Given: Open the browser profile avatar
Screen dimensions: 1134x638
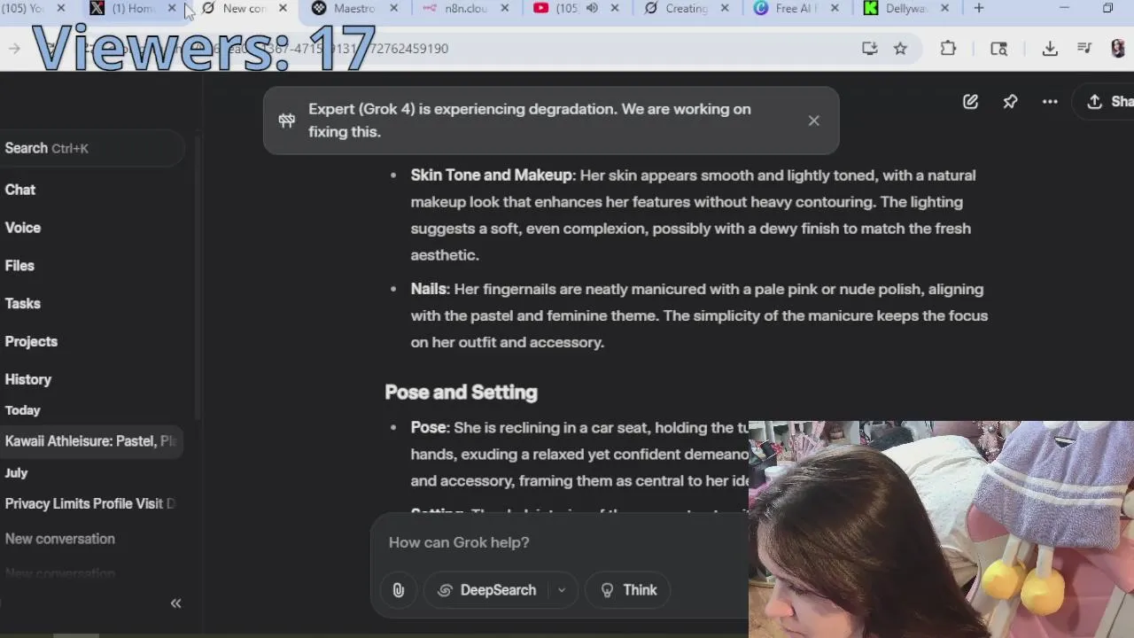Looking at the screenshot, I should [1118, 49].
